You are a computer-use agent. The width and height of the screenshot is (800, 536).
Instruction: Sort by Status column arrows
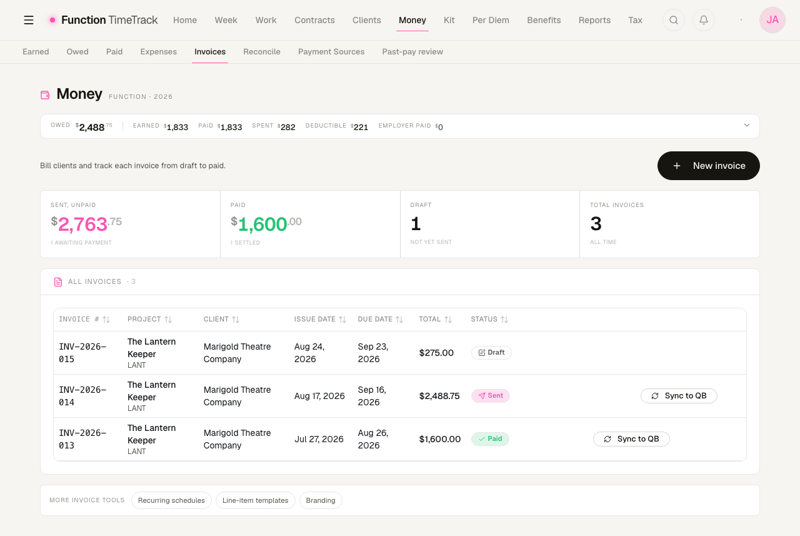504,320
